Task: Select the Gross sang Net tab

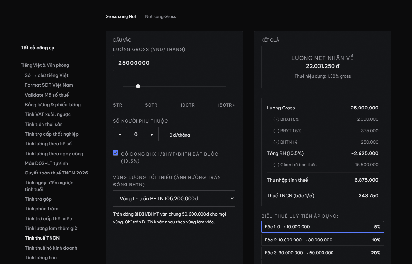Action: point(121,16)
